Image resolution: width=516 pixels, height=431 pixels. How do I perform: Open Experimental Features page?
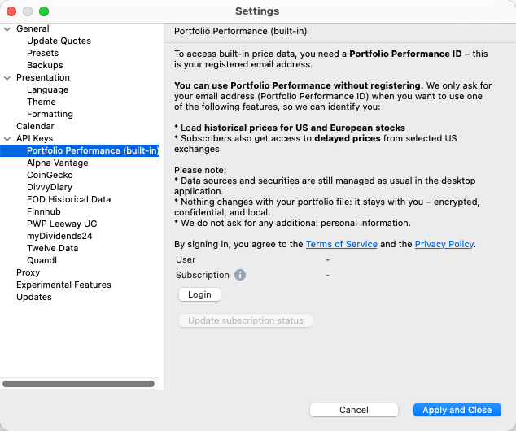click(x=63, y=285)
